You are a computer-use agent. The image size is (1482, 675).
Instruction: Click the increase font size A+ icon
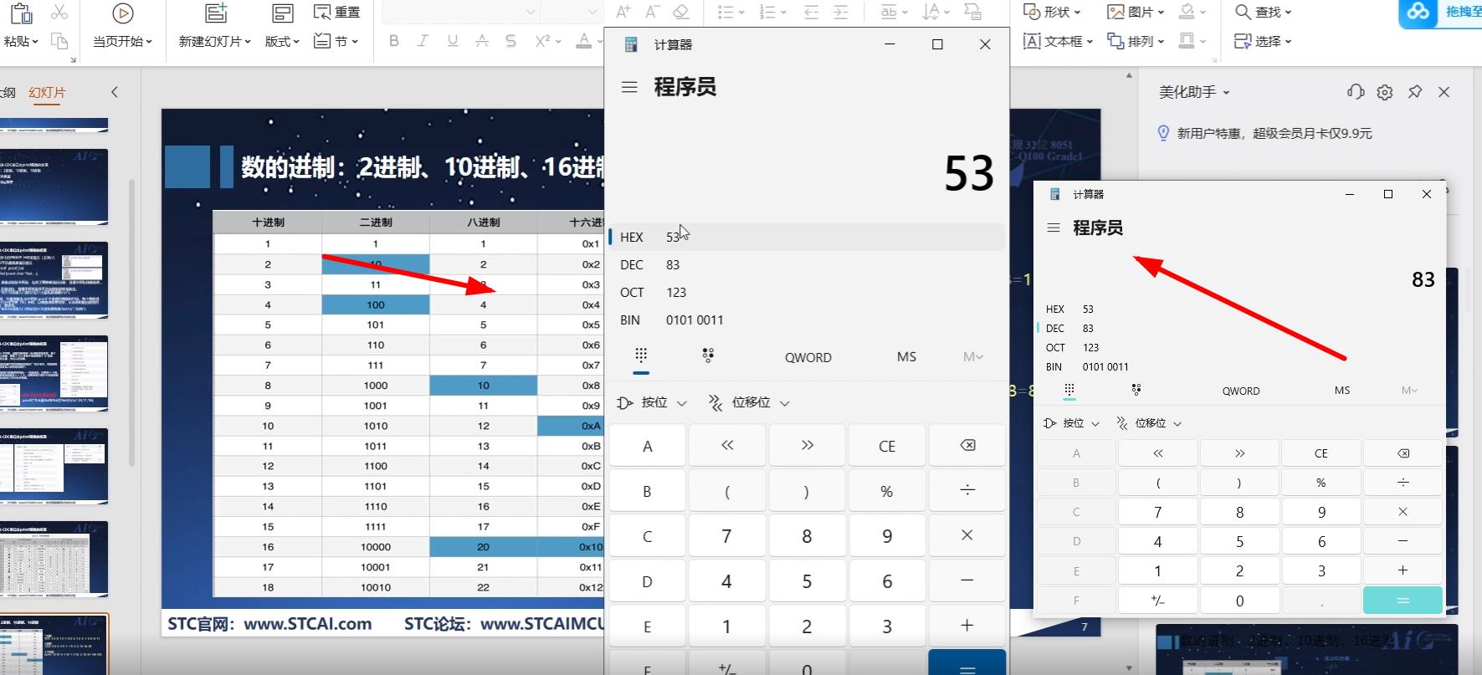click(x=623, y=12)
